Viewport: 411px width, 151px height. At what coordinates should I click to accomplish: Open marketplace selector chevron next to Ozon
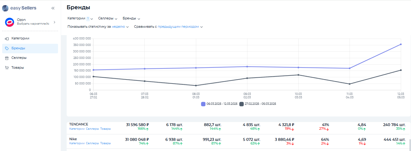[x=54, y=22]
